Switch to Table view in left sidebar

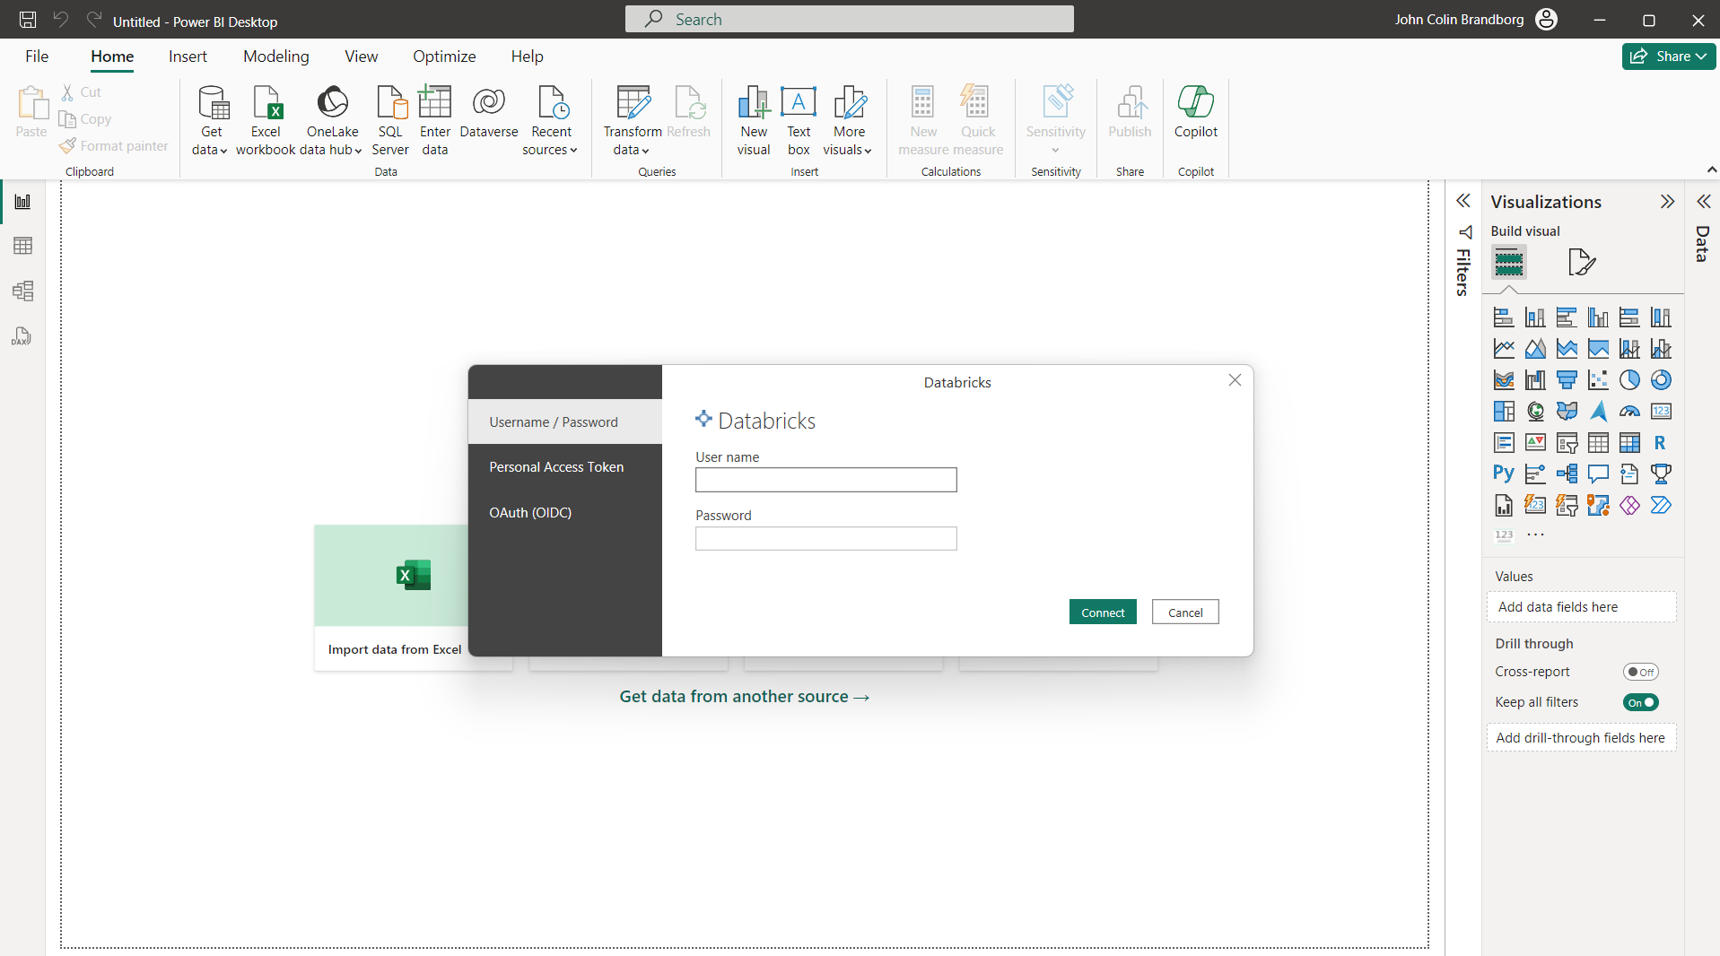coord(22,246)
